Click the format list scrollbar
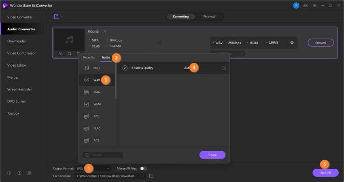This screenshot has height=182, width=344. point(116,81)
